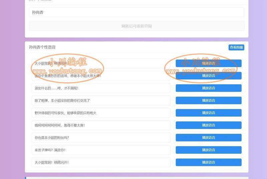Play voice for 你也是本小姐的粉丝吗 line
Image resolution: width=267 pixels, height=179 pixels.
point(208,137)
